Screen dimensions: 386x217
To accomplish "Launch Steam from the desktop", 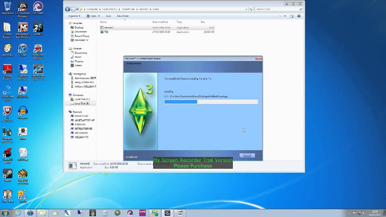I will pyautogui.click(x=8, y=175).
